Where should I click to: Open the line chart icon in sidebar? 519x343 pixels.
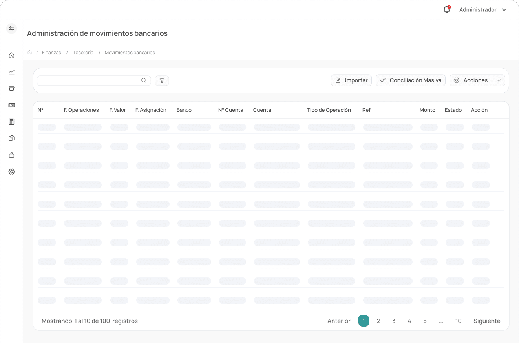[x=11, y=72]
